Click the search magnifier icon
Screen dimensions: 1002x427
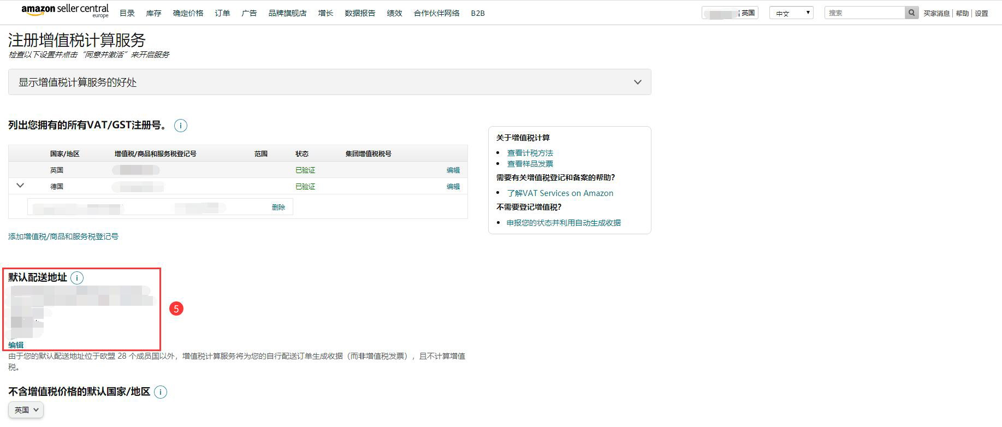click(911, 13)
